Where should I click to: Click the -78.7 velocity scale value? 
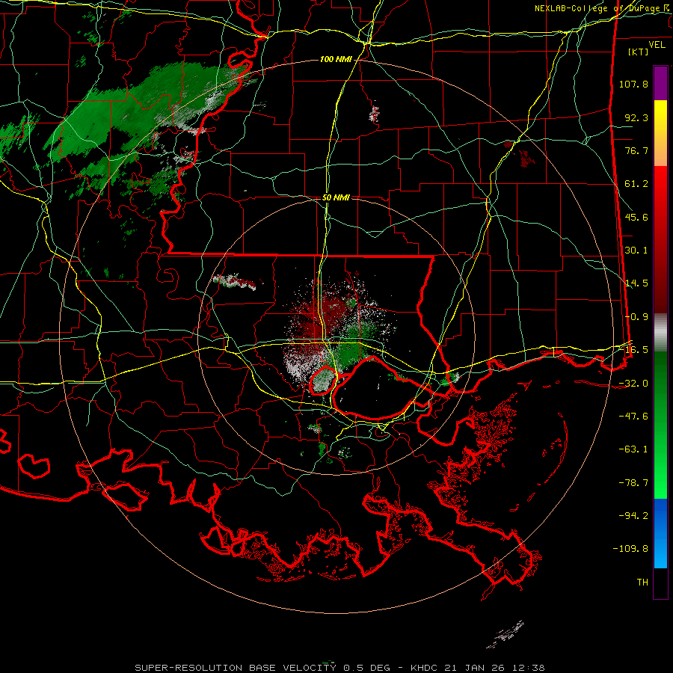point(633,483)
